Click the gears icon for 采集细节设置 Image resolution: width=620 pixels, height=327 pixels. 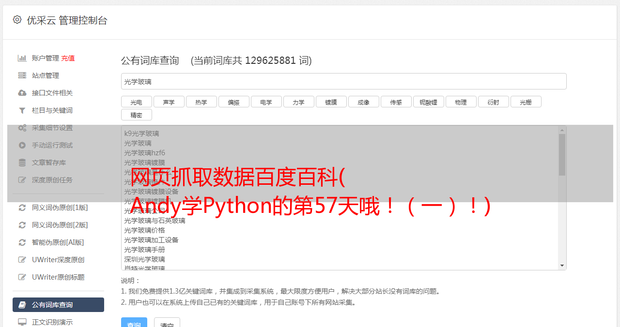coord(22,128)
